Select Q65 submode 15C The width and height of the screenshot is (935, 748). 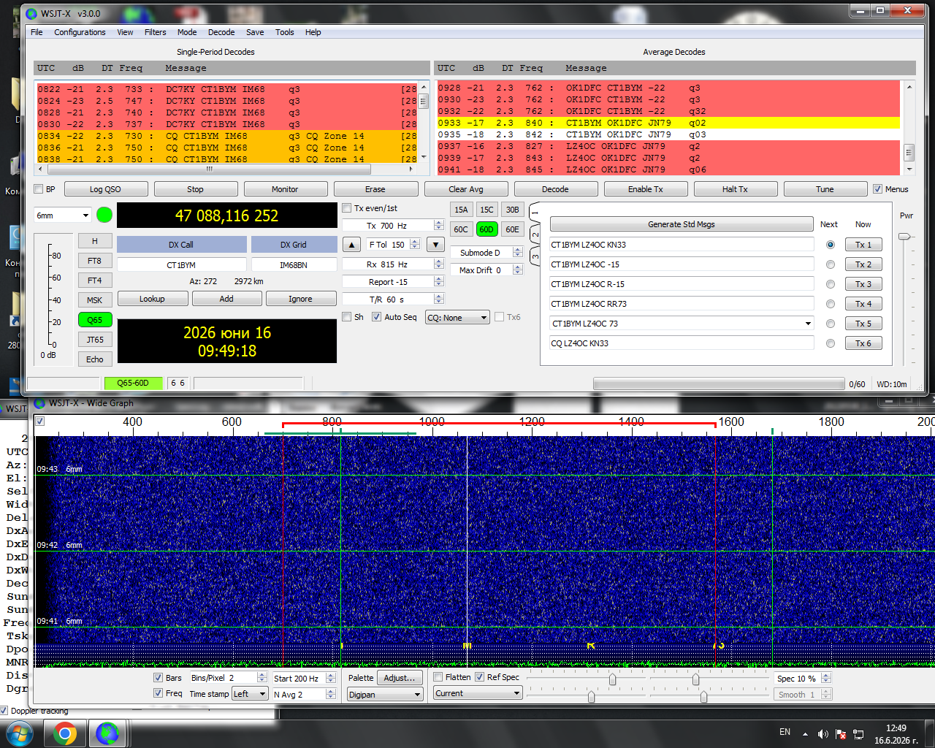click(486, 210)
